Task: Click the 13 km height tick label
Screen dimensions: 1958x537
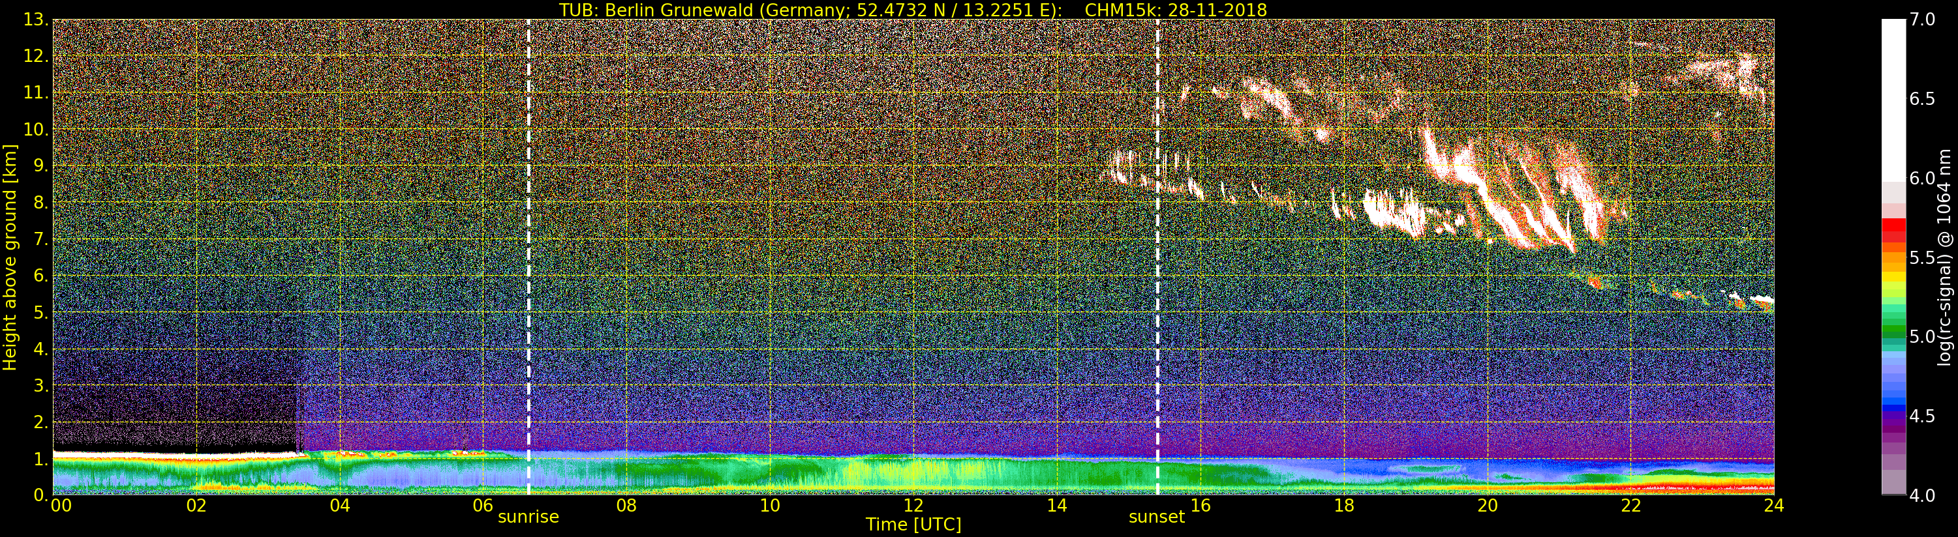Action: click(34, 20)
